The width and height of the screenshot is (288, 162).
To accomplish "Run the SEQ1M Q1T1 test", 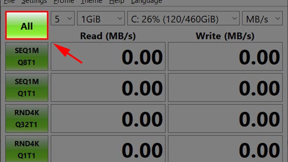I will point(27,87).
